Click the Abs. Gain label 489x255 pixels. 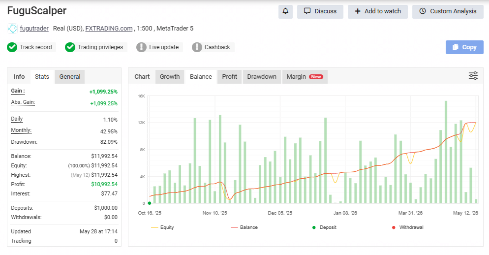point(23,102)
